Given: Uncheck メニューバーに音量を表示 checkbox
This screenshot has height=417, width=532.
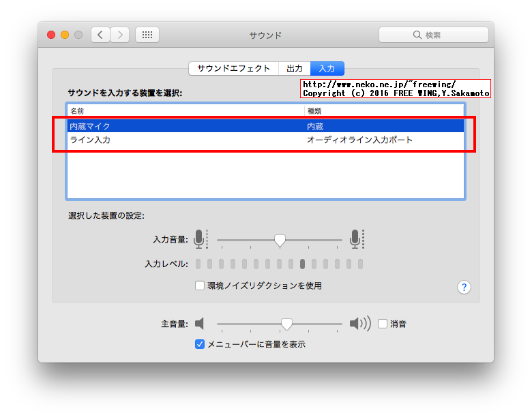Looking at the screenshot, I should 200,344.
